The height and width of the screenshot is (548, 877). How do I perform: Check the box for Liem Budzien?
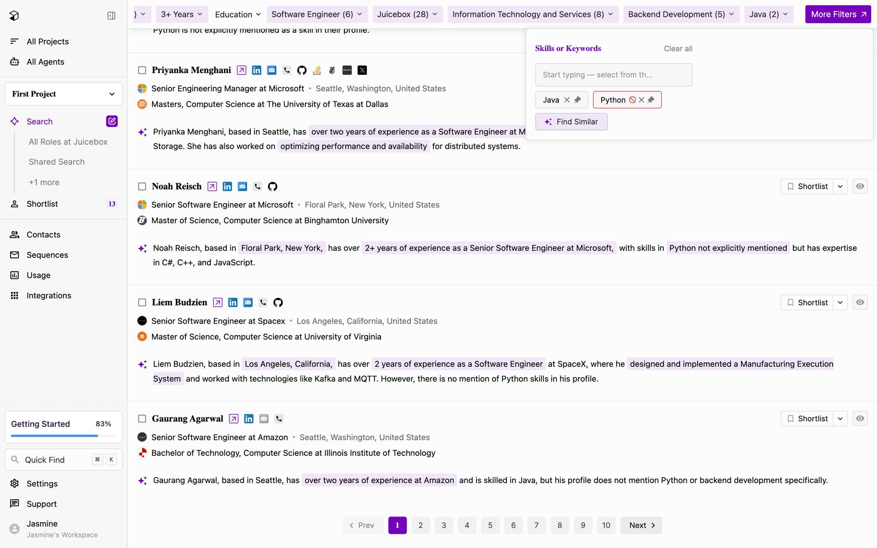142,302
